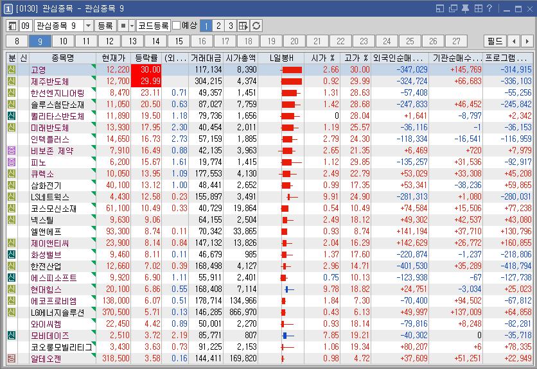Select stock LG에너지솔루션
The height and width of the screenshot is (369, 537).
[57, 312]
